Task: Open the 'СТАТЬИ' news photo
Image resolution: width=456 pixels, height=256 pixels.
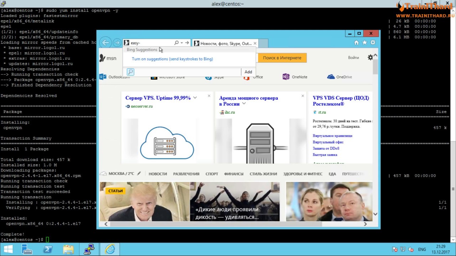Action: point(145,202)
